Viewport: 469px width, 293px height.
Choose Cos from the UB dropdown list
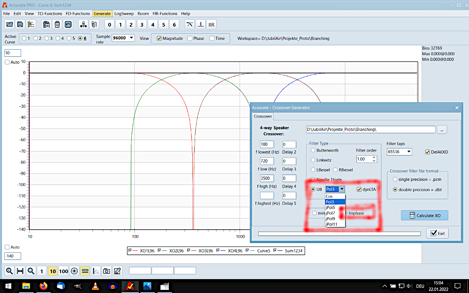[x=335, y=197]
